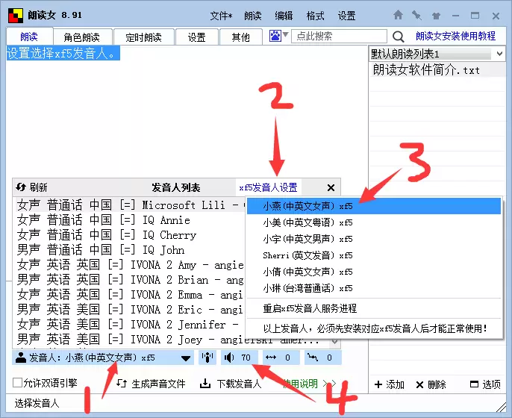
Task: Open the xf5发音人设置 menu
Action: click(x=269, y=187)
